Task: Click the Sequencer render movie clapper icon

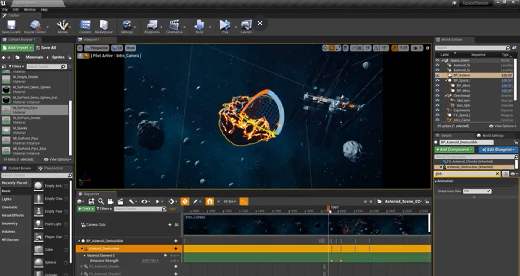Action: pyautogui.click(x=121, y=201)
